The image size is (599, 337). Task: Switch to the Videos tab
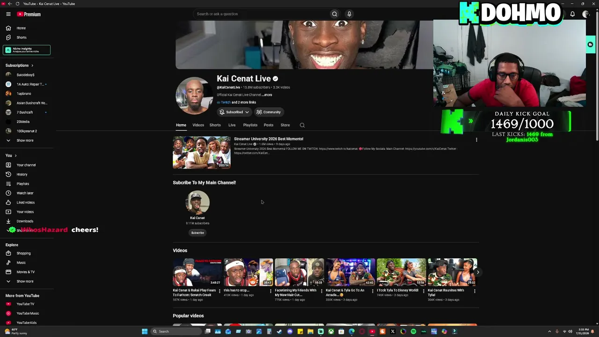pyautogui.click(x=198, y=125)
